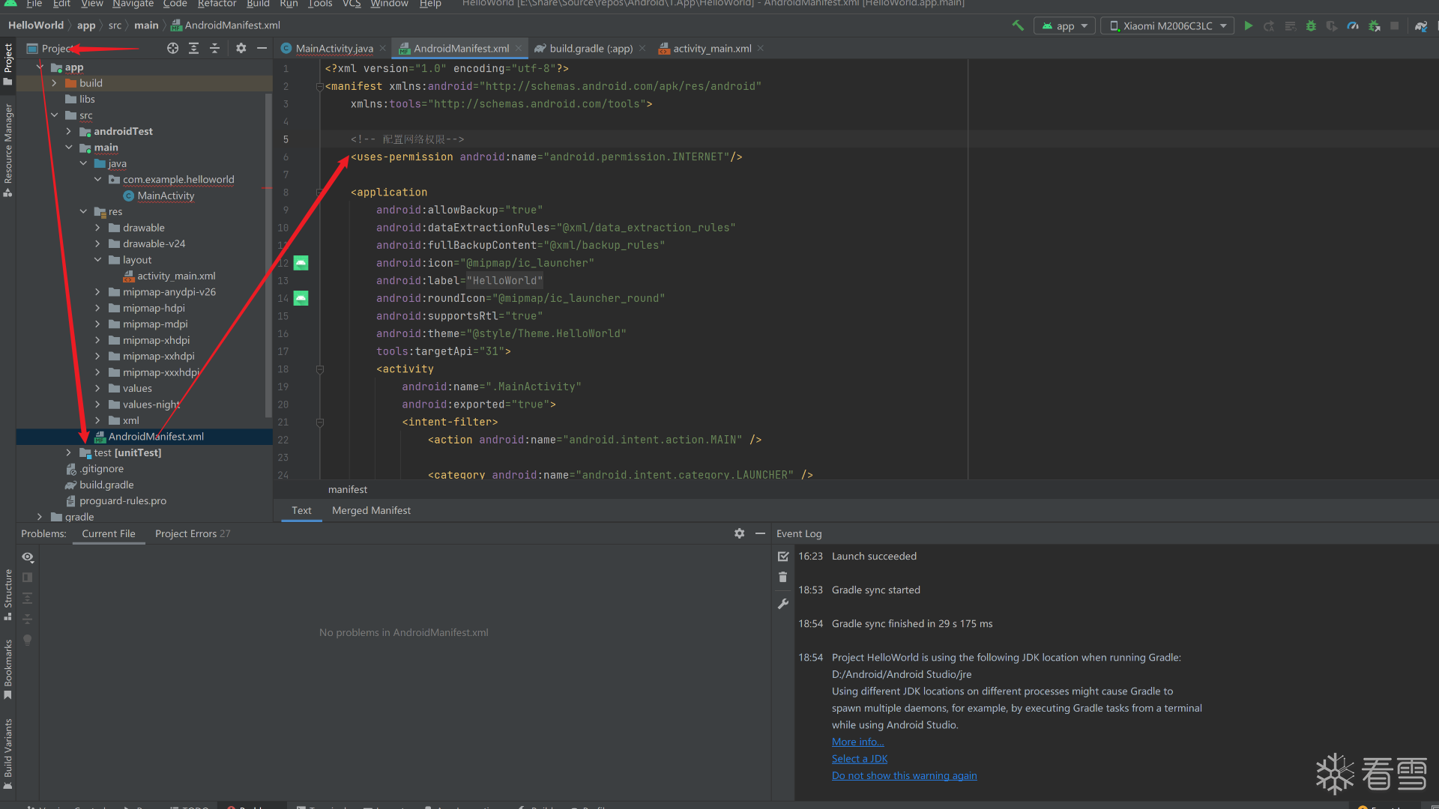Click the Make Project hammer icon
Image resolution: width=1439 pixels, height=809 pixels.
tap(1018, 25)
